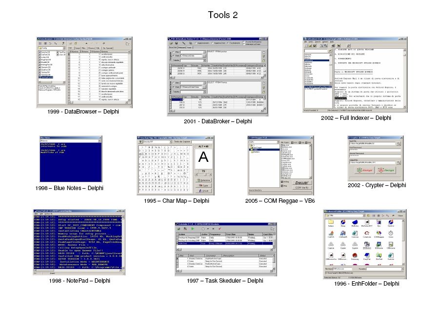439x310 pixels.
Task: Click the new page icon beside DataBroker source query
Action: pos(264,52)
